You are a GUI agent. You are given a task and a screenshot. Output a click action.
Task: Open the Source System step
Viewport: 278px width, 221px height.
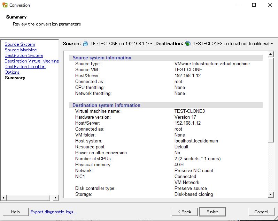[x=20, y=44]
